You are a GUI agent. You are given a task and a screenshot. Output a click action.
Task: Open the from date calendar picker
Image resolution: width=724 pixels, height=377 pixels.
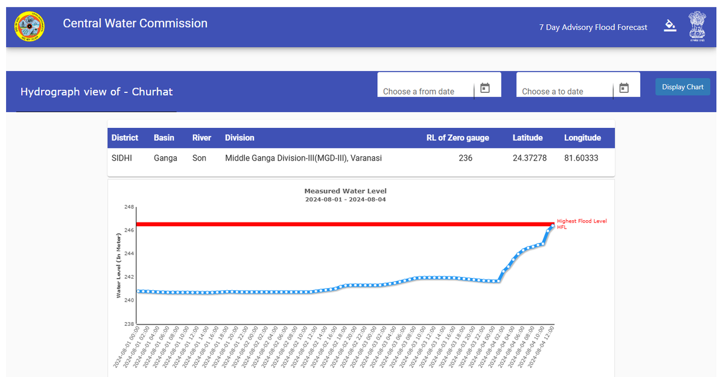coord(485,88)
